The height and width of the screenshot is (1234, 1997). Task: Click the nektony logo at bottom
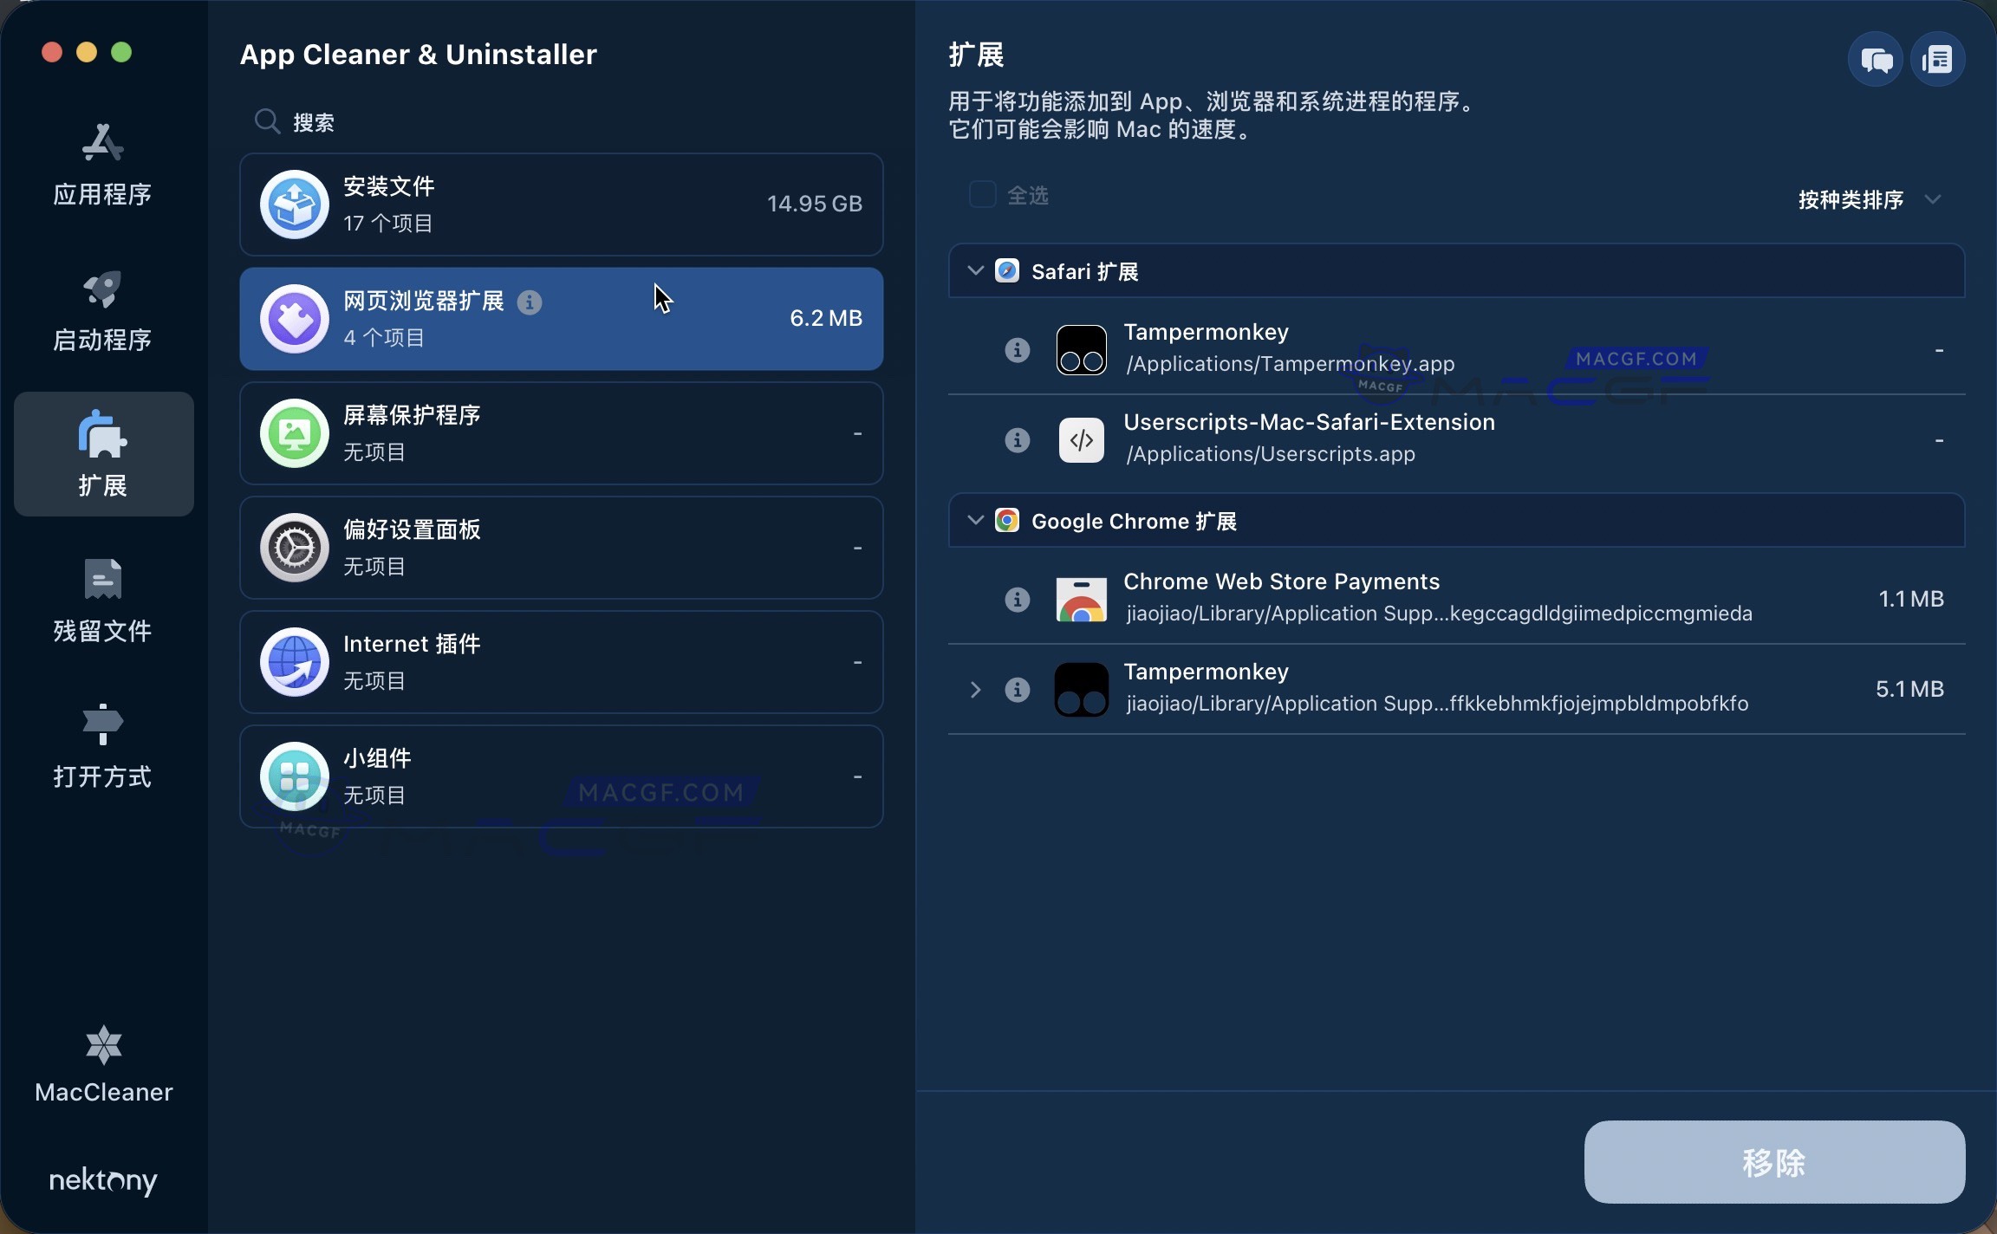[x=102, y=1180]
